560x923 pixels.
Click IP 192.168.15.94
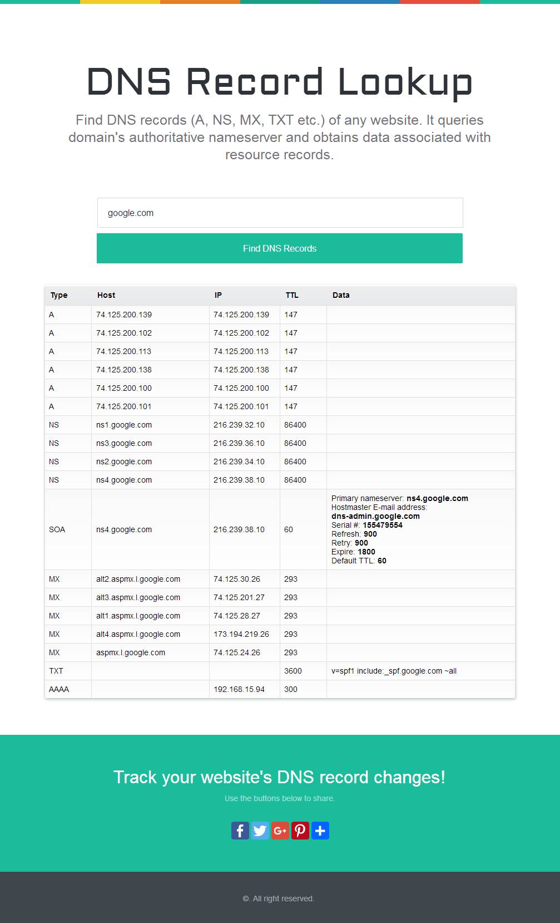(239, 689)
